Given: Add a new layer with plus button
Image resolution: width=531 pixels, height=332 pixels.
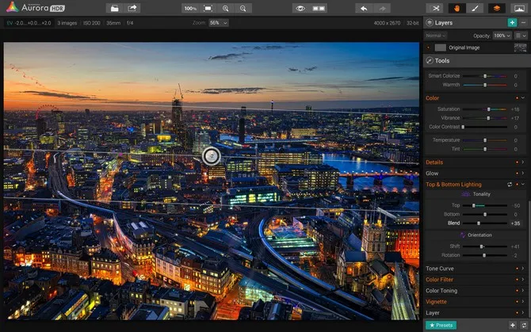Looking at the screenshot, I should pyautogui.click(x=513, y=23).
